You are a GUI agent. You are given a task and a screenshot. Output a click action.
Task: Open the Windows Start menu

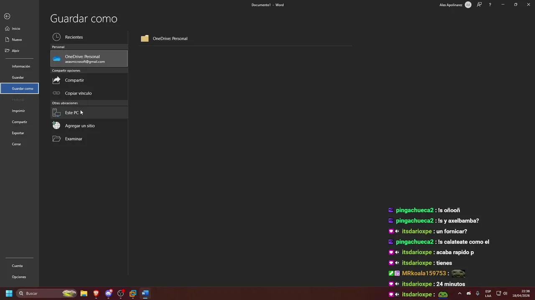9,293
